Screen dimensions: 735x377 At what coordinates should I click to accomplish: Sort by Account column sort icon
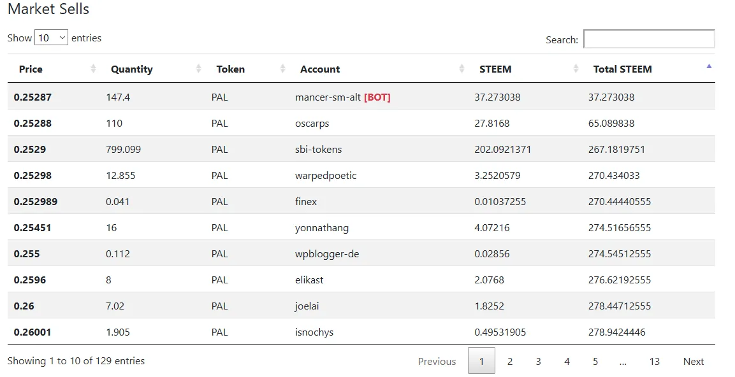click(462, 69)
